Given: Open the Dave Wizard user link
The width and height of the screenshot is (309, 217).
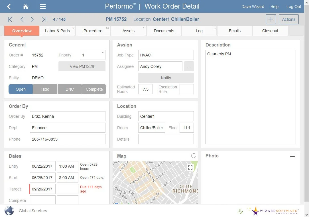Looking at the screenshot, I should (253, 7).
